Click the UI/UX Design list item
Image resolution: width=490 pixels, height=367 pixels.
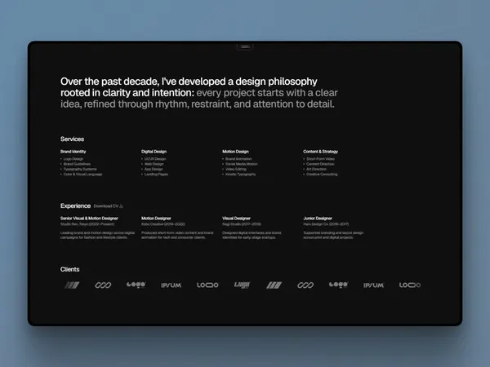pos(155,159)
